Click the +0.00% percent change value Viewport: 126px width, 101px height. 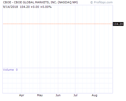46,7
